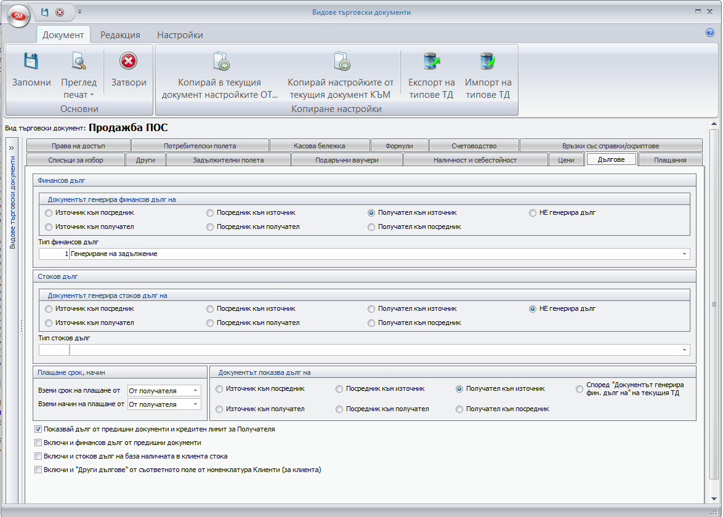The image size is (723, 517).
Task: Open the Наличност и себестойност tab
Action: coord(475,160)
